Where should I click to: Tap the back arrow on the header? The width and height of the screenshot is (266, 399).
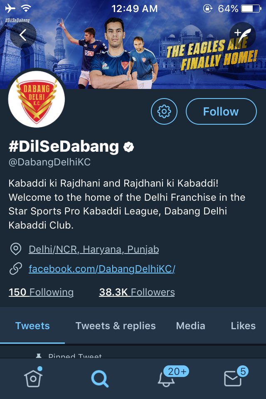click(23, 35)
